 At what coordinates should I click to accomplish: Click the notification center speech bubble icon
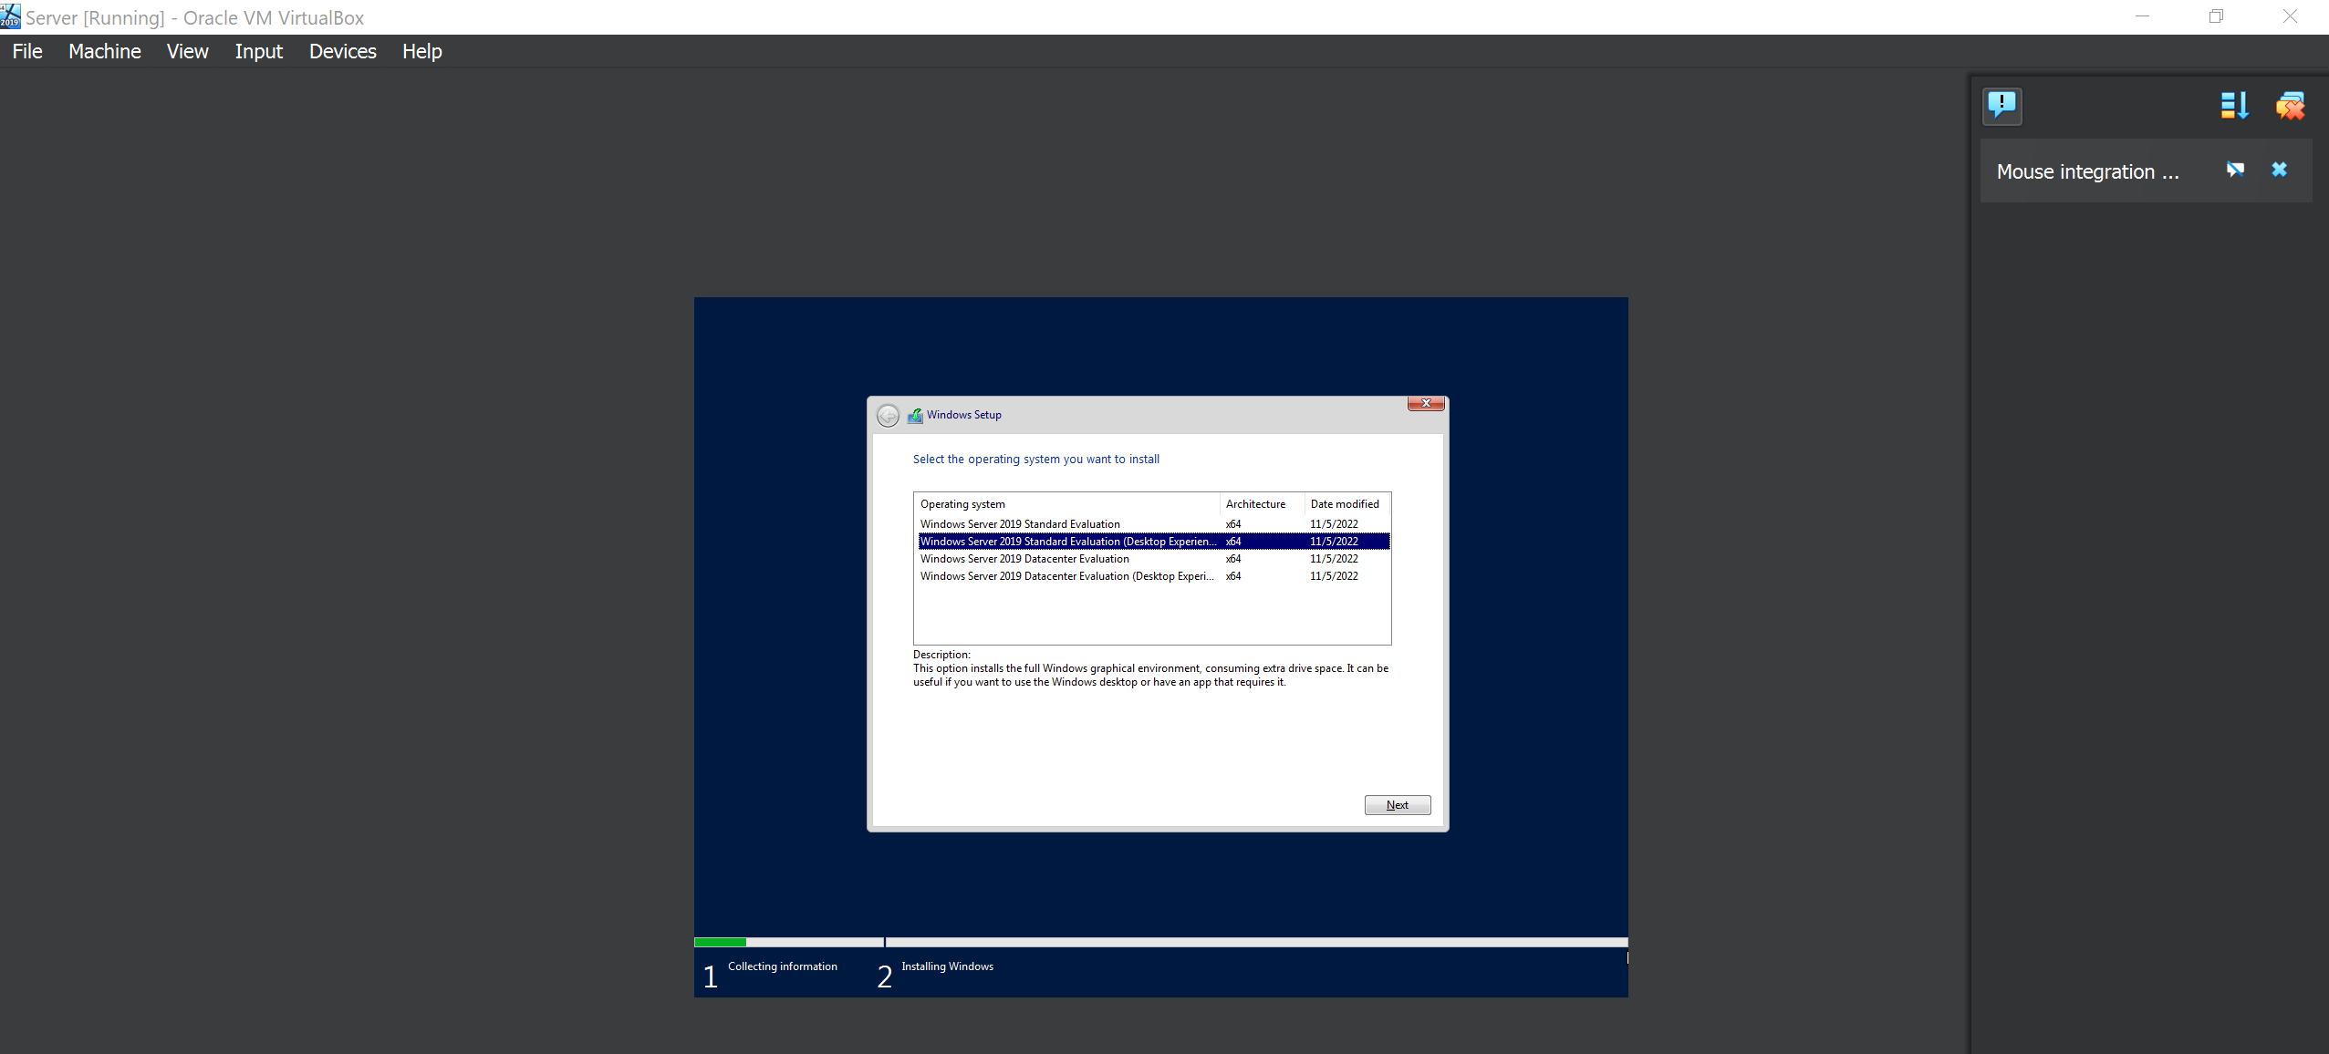point(2002,106)
